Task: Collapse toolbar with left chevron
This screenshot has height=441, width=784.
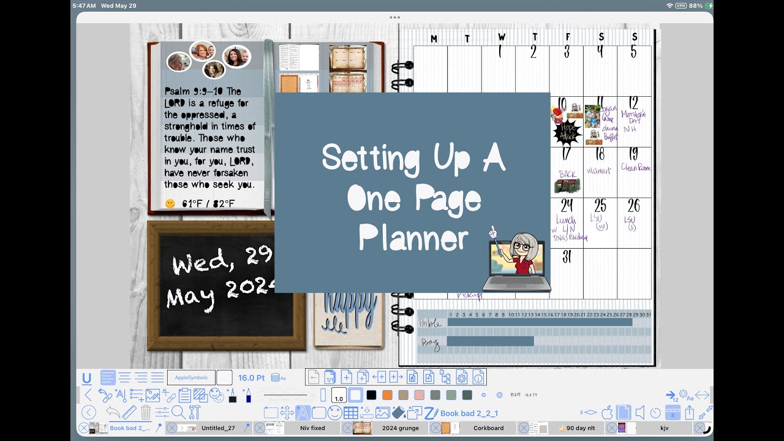Action: 88,395
